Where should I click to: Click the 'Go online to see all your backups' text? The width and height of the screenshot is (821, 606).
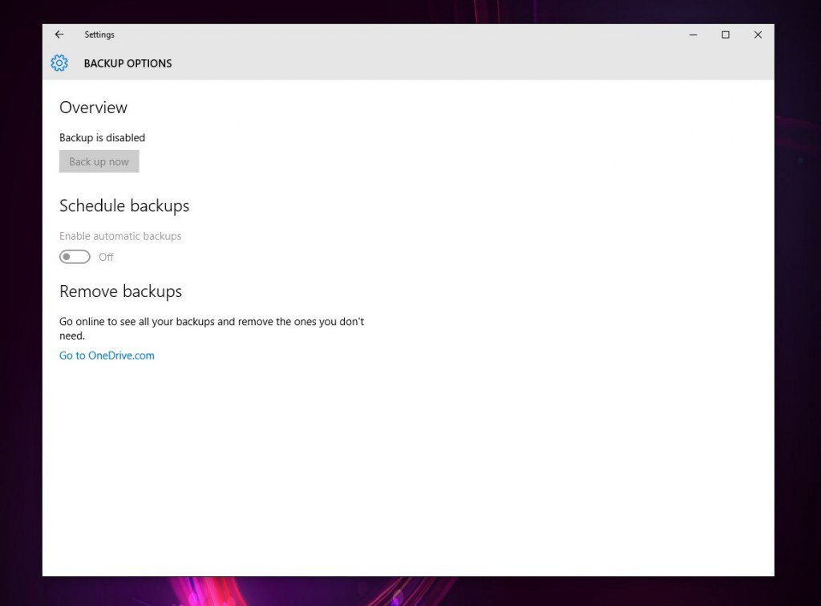point(212,328)
